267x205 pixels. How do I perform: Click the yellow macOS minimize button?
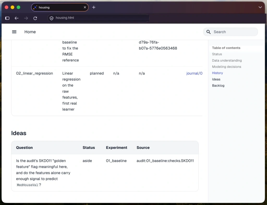pos(13,7)
